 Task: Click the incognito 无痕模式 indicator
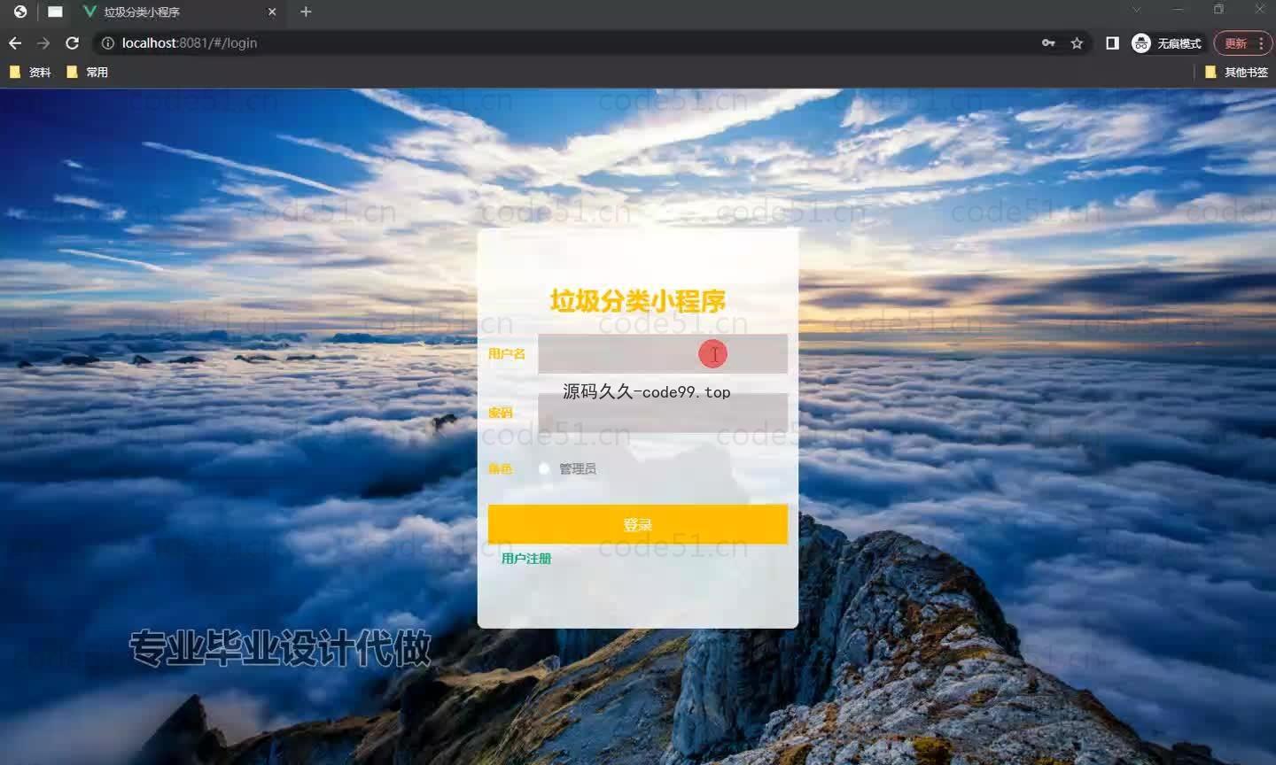point(1167,43)
